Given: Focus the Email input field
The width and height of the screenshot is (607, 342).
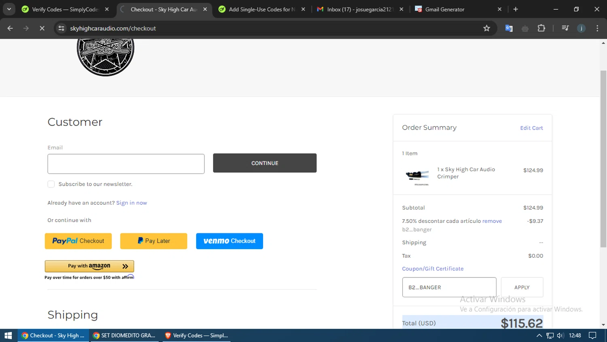Looking at the screenshot, I should (x=126, y=164).
